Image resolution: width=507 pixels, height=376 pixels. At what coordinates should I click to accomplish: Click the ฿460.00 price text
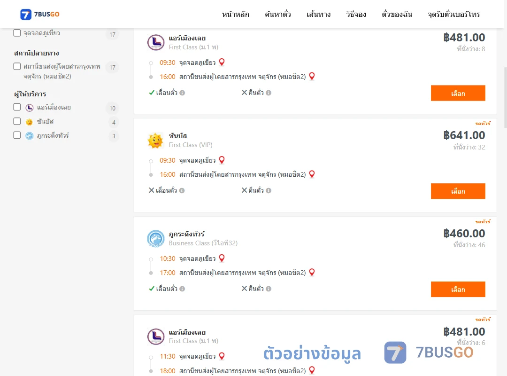(x=464, y=234)
